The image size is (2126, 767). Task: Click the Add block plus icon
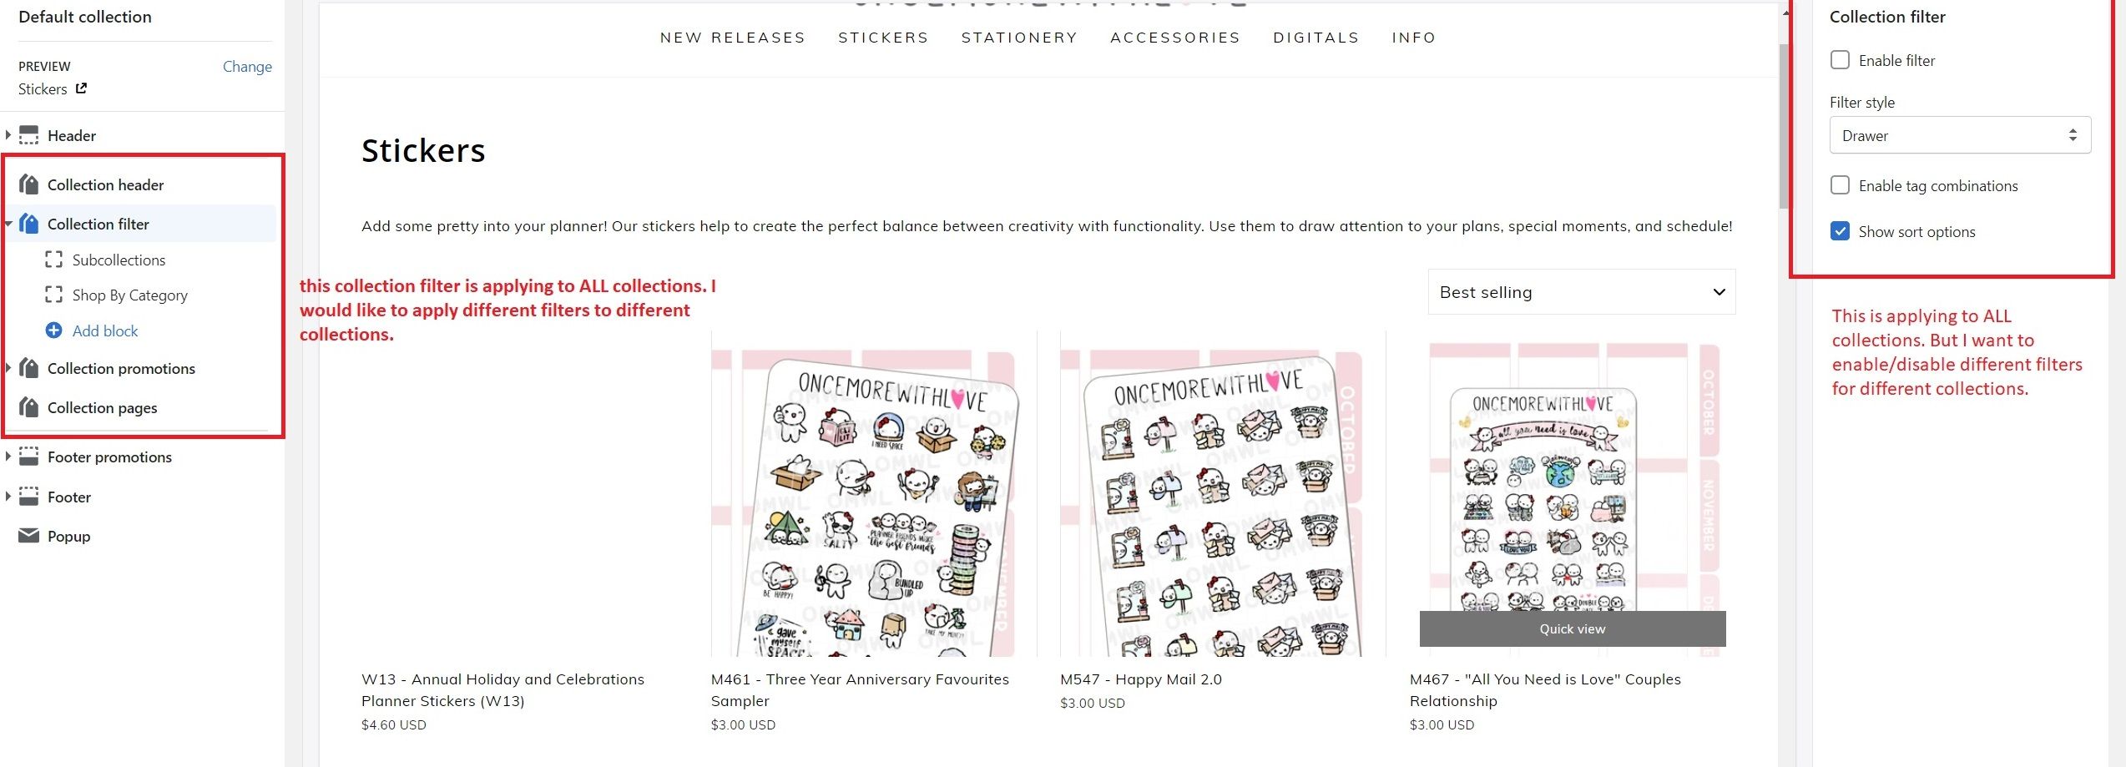(53, 331)
